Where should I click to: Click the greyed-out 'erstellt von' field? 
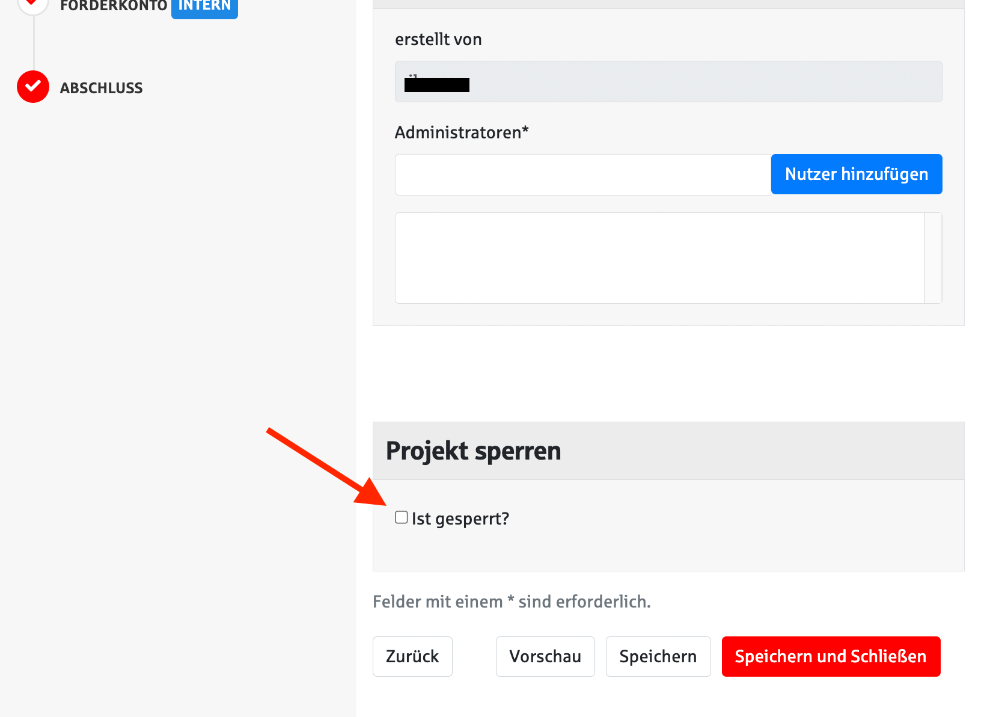pyautogui.click(x=668, y=82)
